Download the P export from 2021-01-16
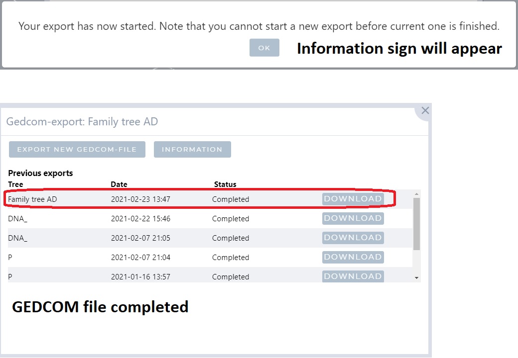Image resolution: width=518 pixels, height=358 pixels. point(353,276)
